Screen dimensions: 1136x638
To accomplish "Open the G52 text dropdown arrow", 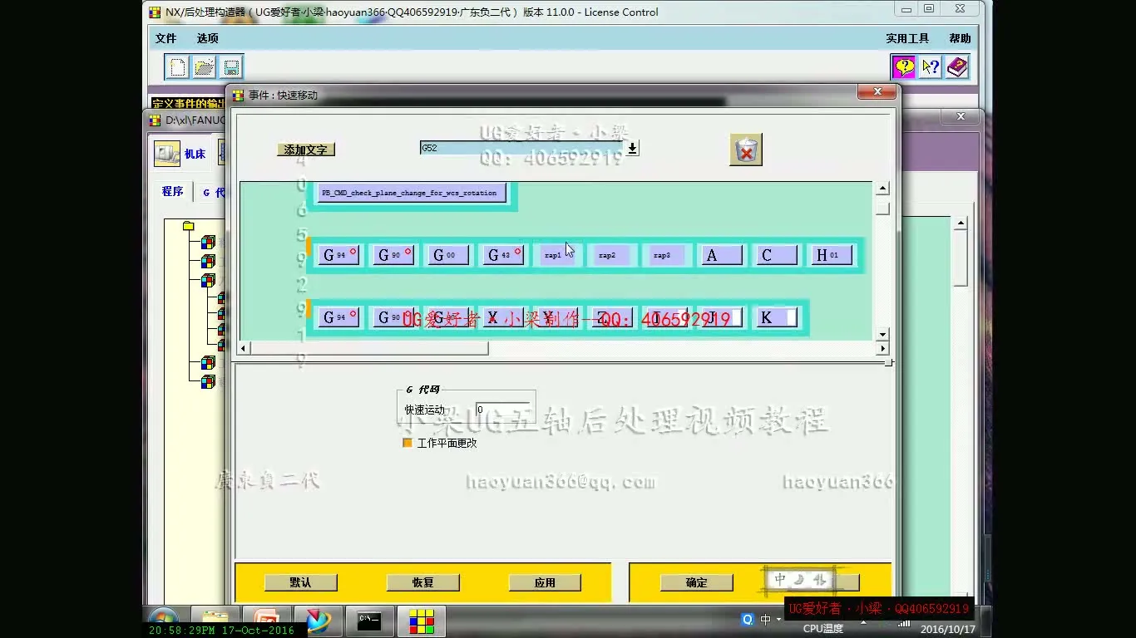I will 630,148.
